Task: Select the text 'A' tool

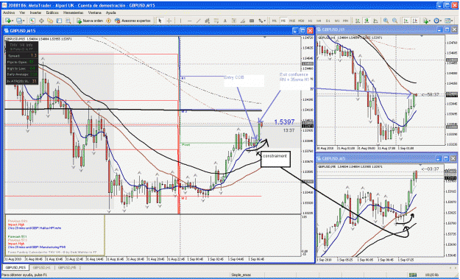Action: click(225, 21)
